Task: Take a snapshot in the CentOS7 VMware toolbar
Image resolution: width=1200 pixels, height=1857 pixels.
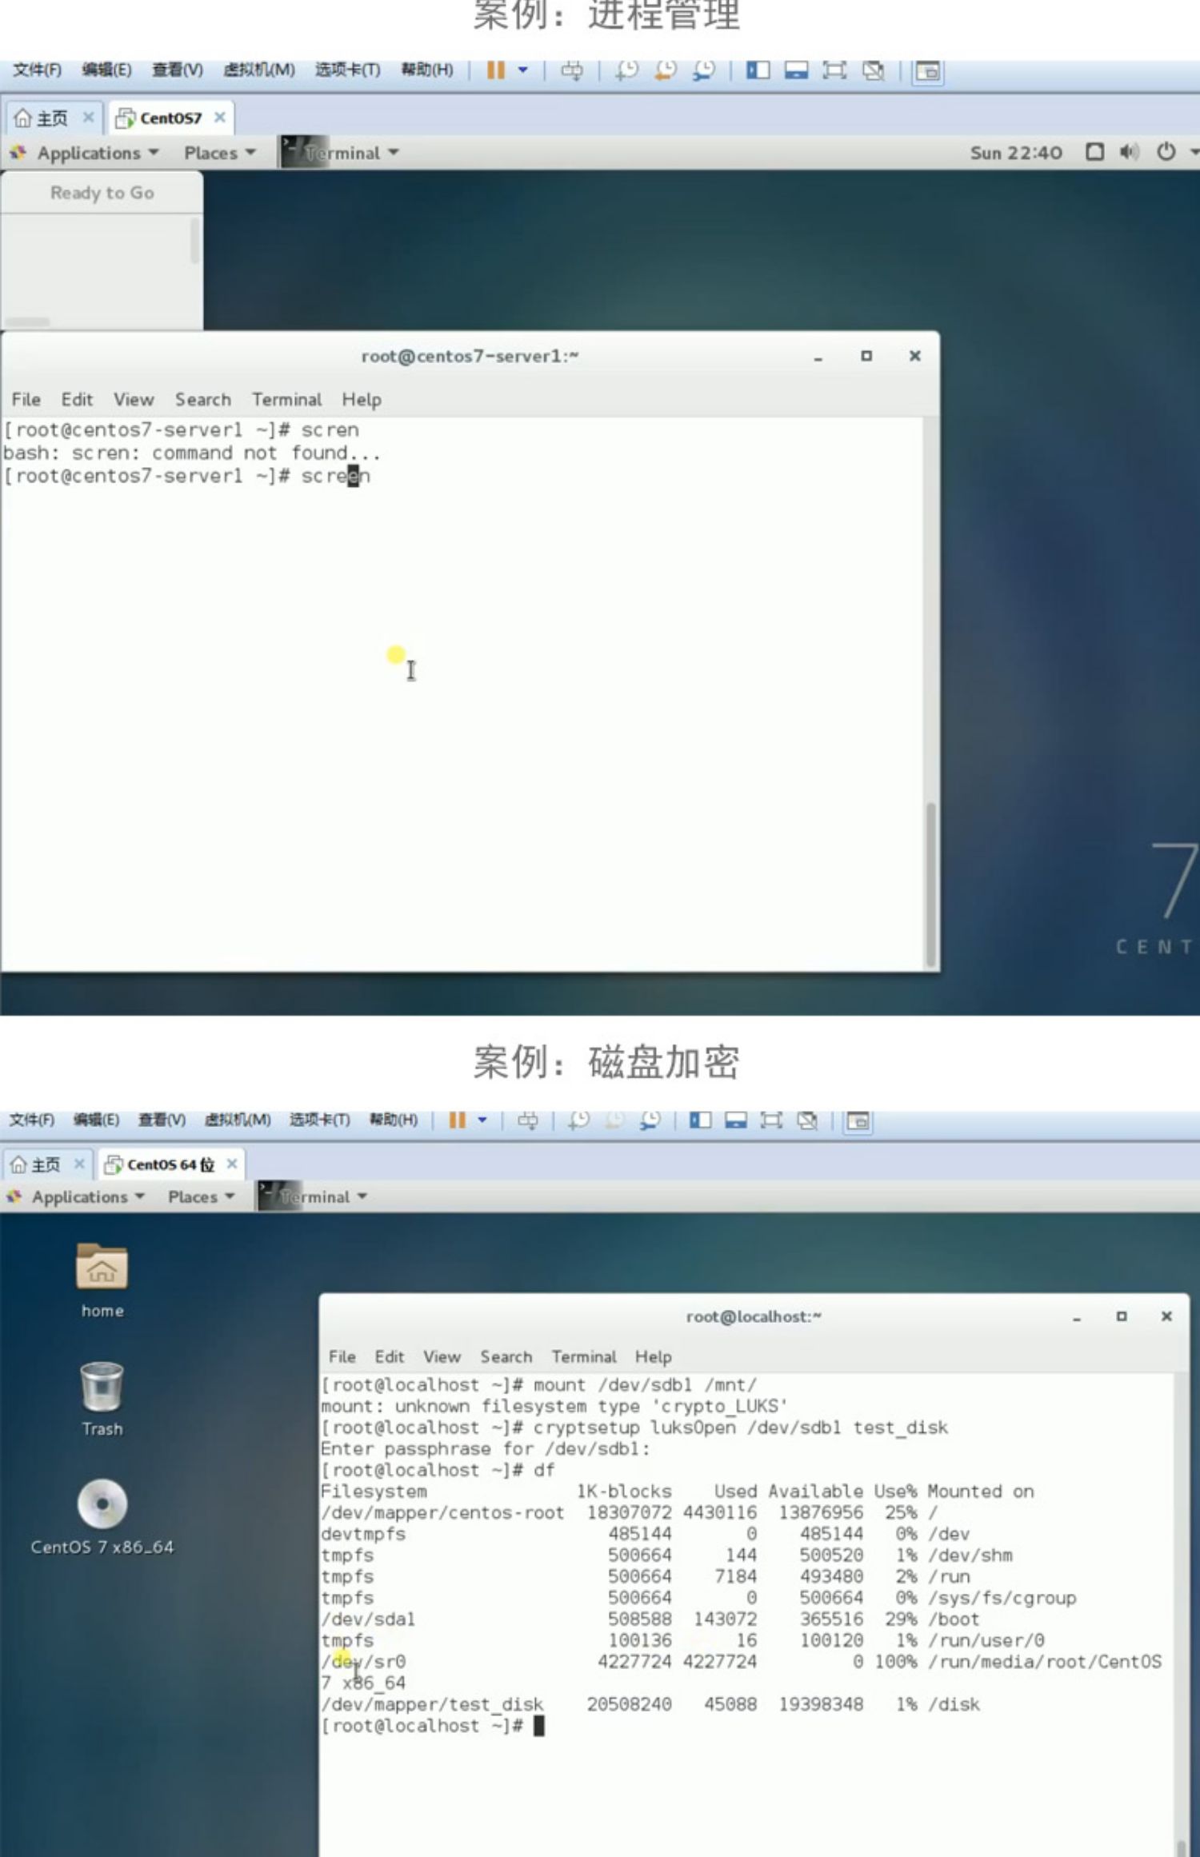Action: click(x=626, y=71)
